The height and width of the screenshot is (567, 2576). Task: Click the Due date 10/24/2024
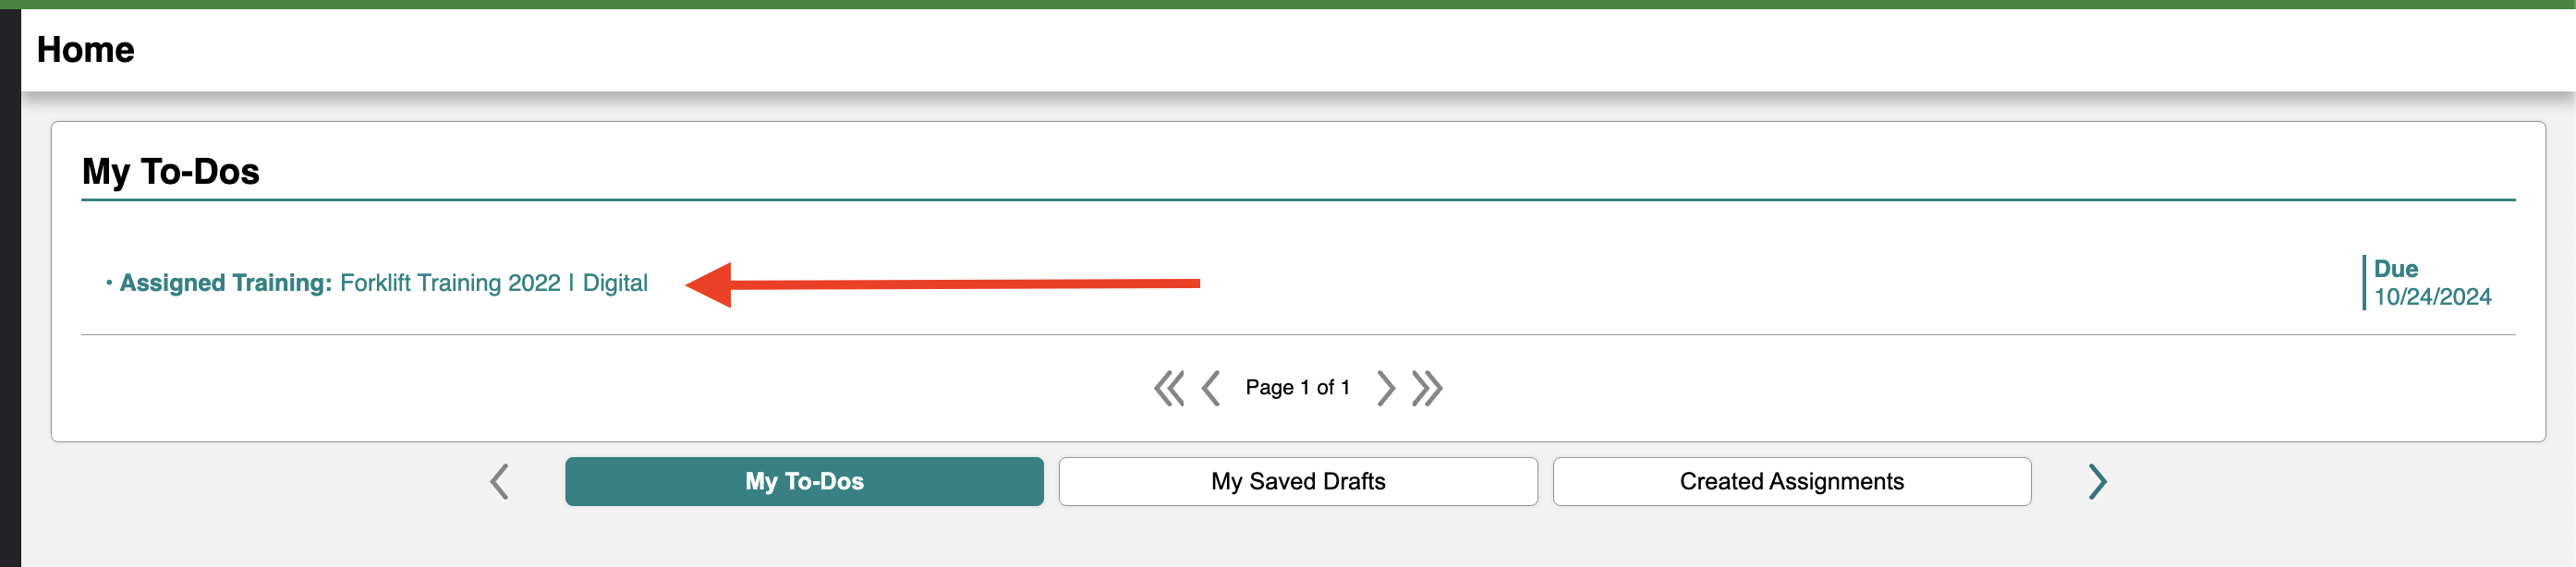[2432, 297]
